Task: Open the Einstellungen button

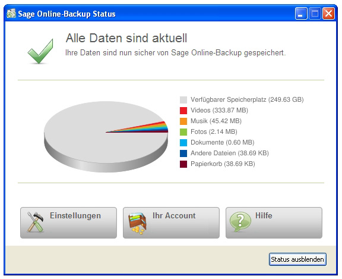Action: (68, 223)
